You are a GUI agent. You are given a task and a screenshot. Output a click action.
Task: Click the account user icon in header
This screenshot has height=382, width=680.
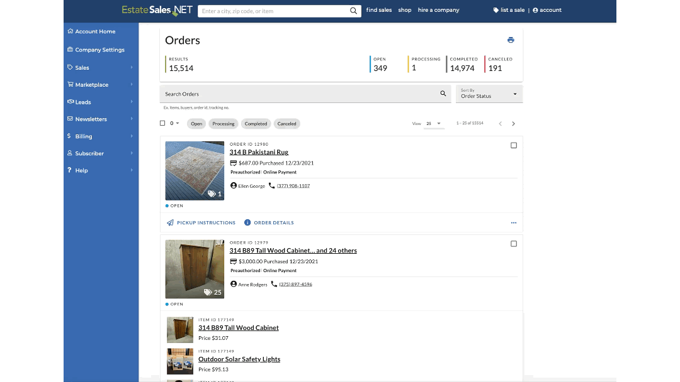[x=535, y=10]
